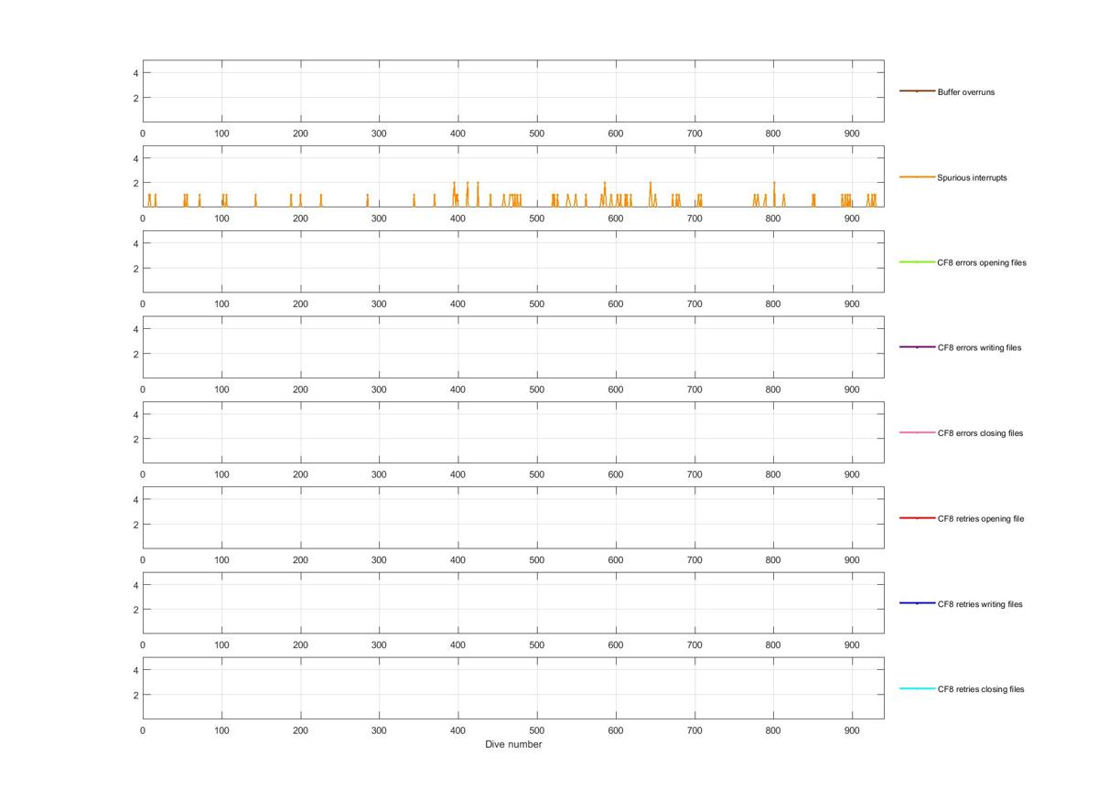Click the CF8 retries writing files label
The width and height of the screenshot is (1098, 809).
click(x=980, y=604)
